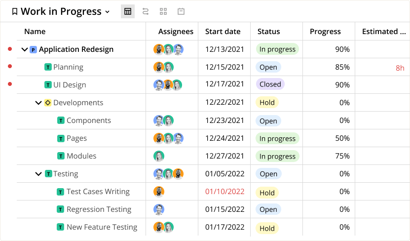Open Work in Progress view dropdown
410x241 pixels.
tap(107, 12)
